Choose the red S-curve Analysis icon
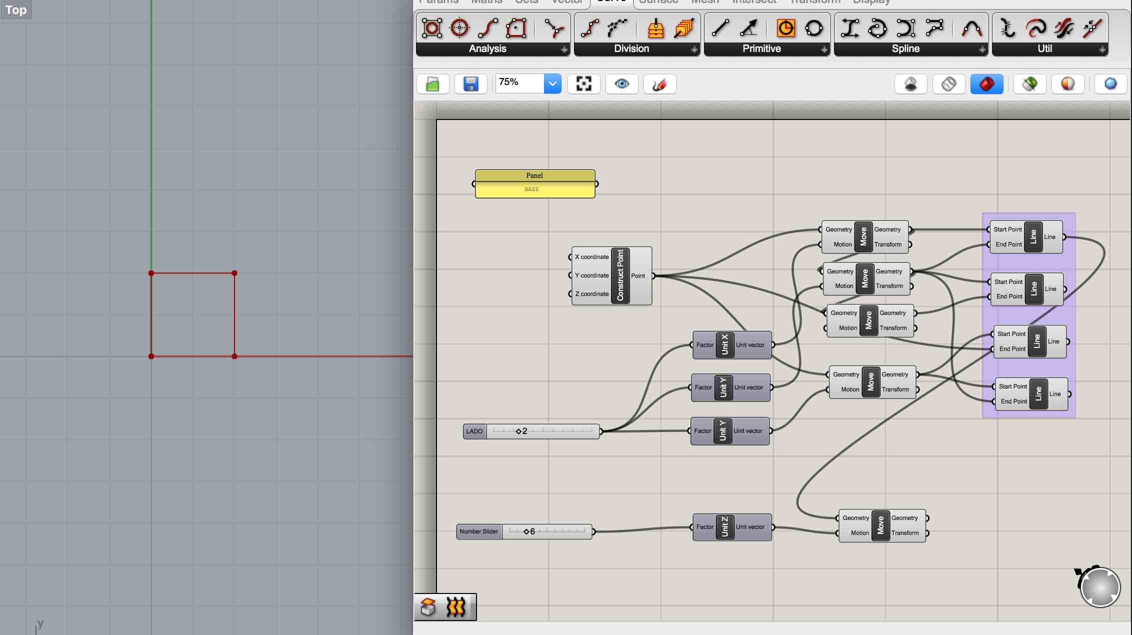Image resolution: width=1132 pixels, height=635 pixels. click(487, 28)
